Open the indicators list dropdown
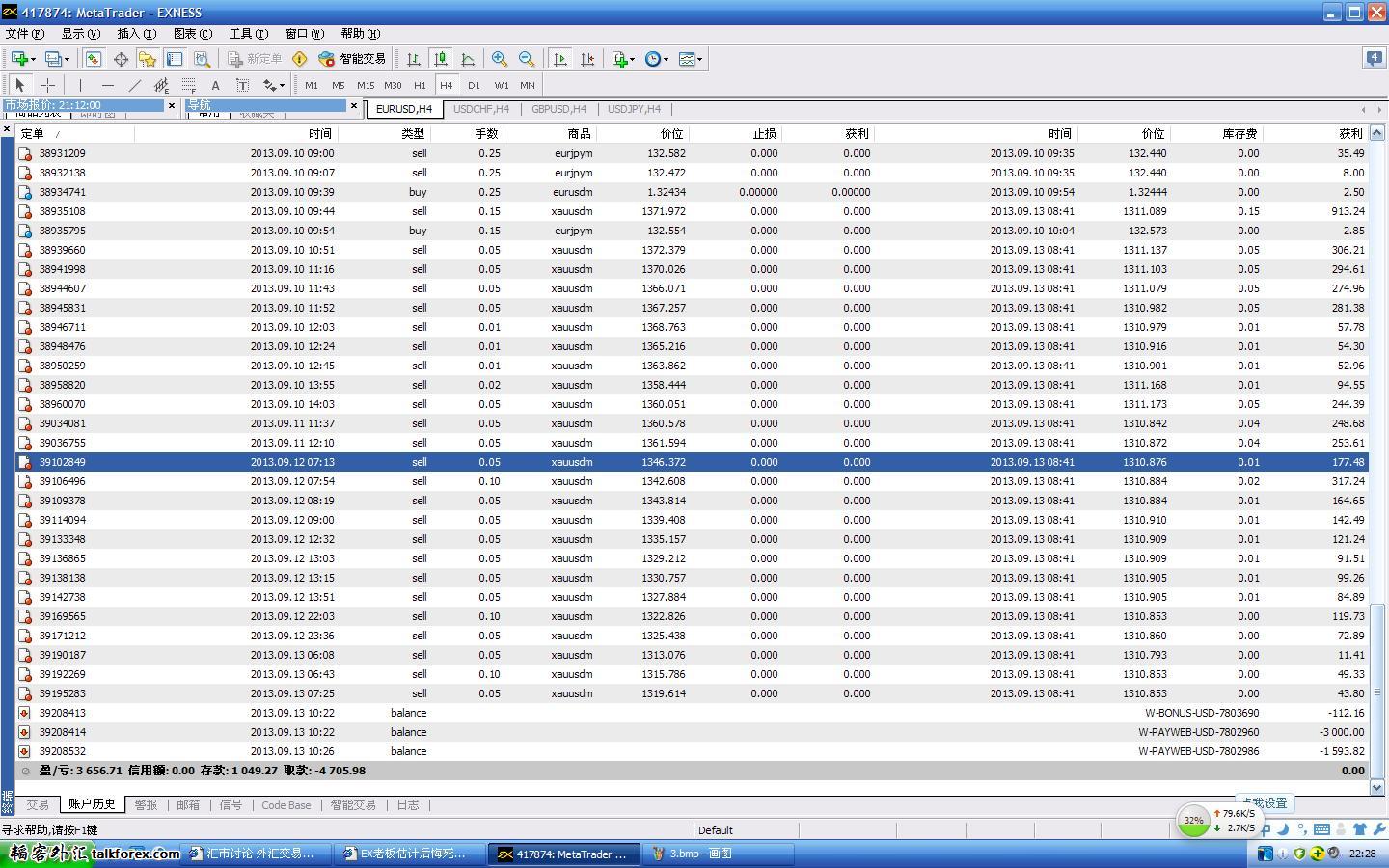Image resolution: width=1389 pixels, height=868 pixels. coord(623,59)
